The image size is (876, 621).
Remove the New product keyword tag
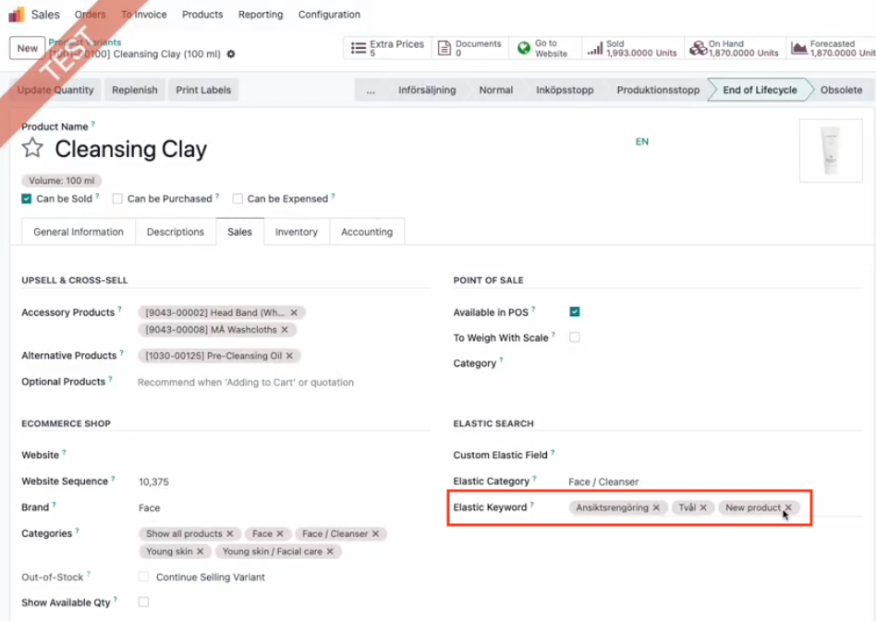(788, 507)
